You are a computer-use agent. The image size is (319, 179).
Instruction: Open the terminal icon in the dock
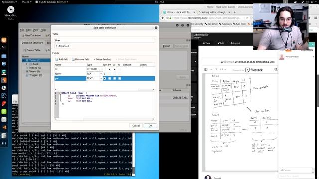click(4, 48)
